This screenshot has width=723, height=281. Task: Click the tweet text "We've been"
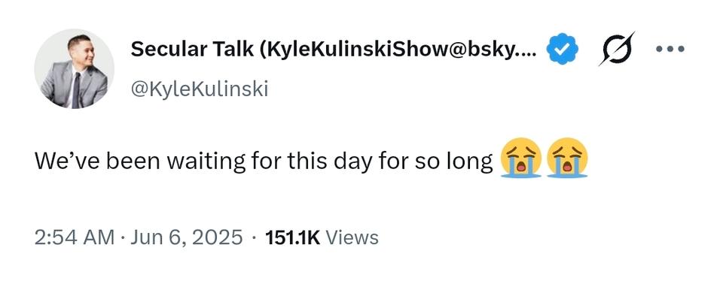tap(98, 161)
